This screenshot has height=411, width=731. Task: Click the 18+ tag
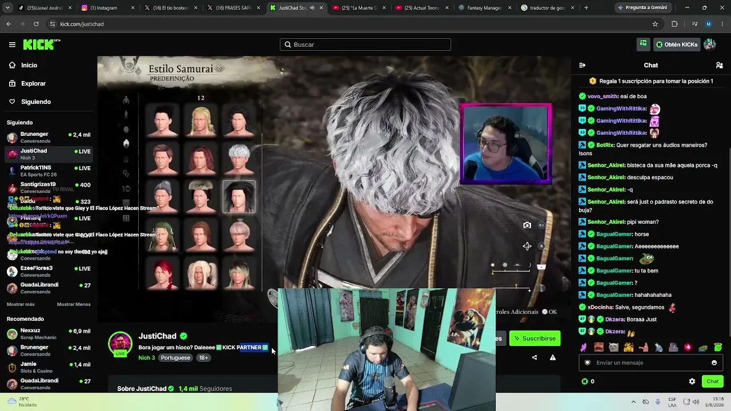point(203,358)
